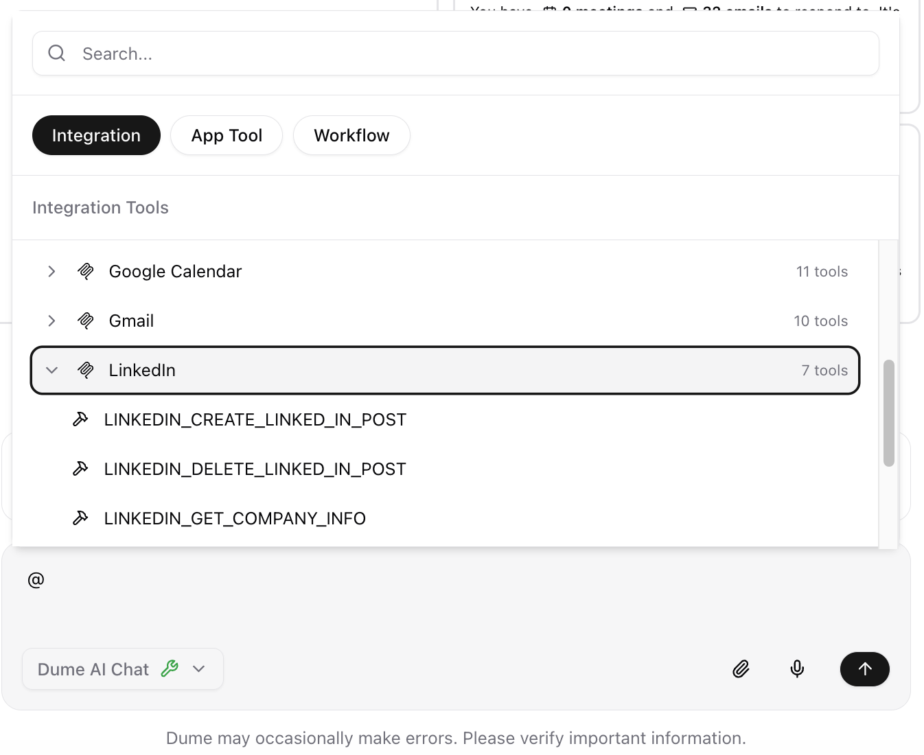Switch to the App Tool tab

(227, 135)
